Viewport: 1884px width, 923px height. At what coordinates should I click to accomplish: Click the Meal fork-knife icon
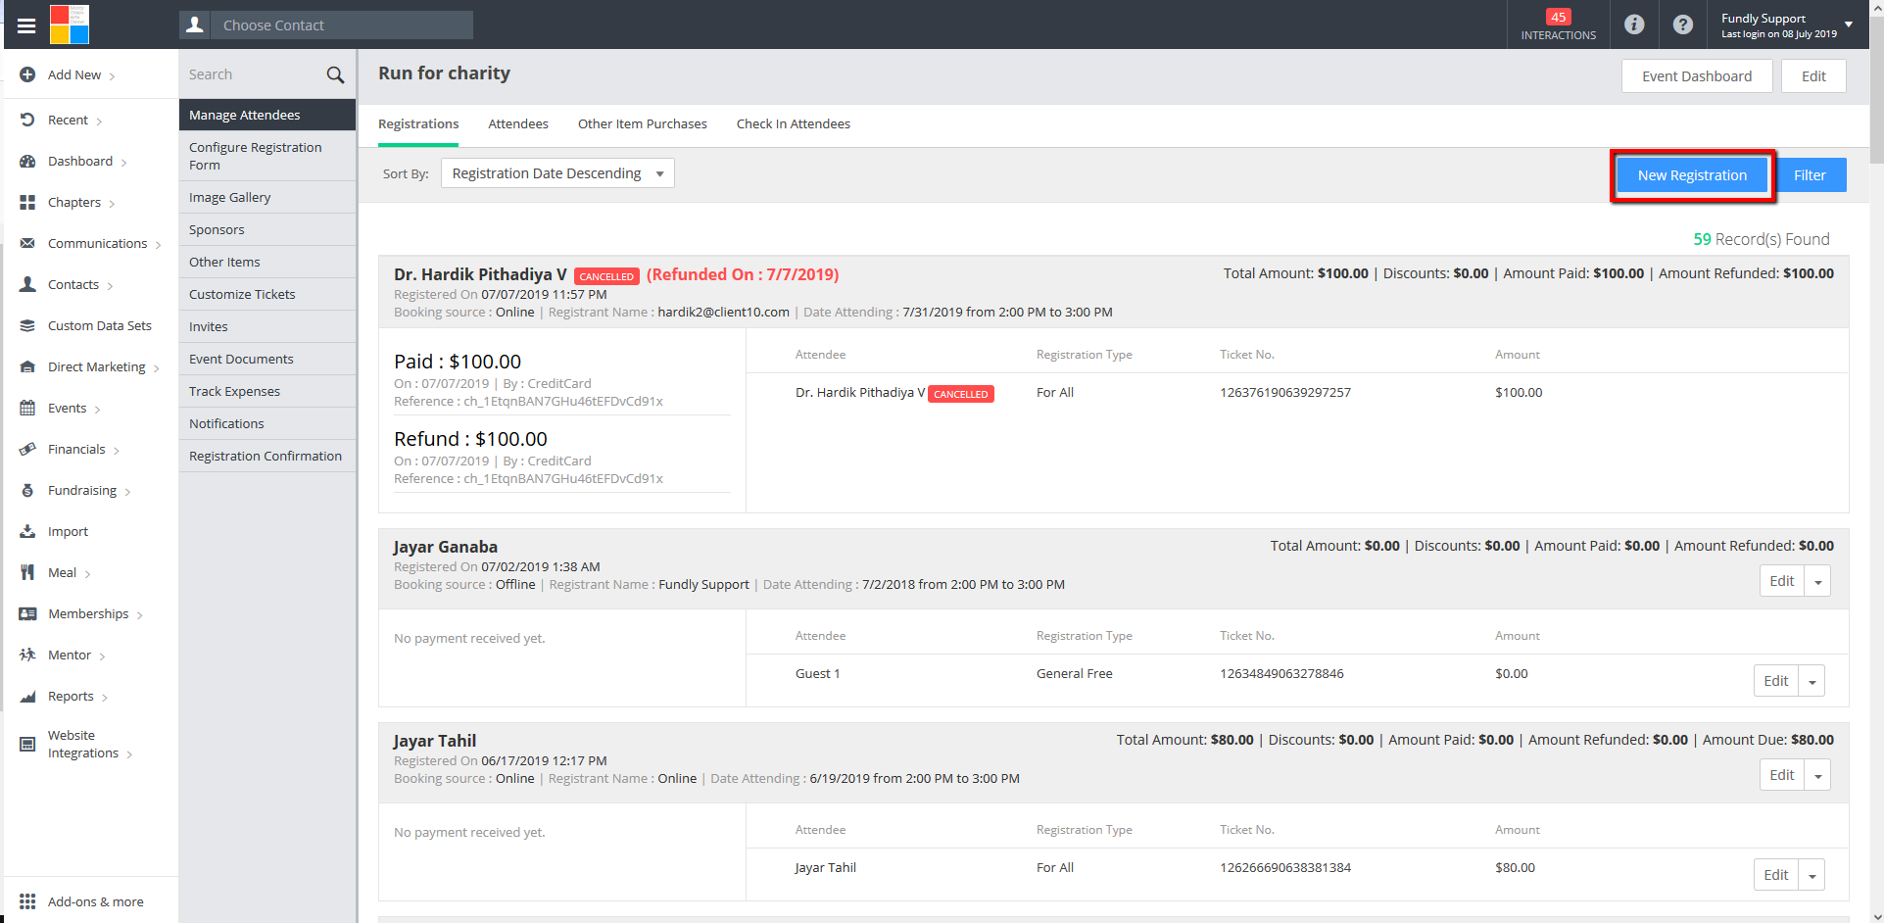[x=27, y=572]
